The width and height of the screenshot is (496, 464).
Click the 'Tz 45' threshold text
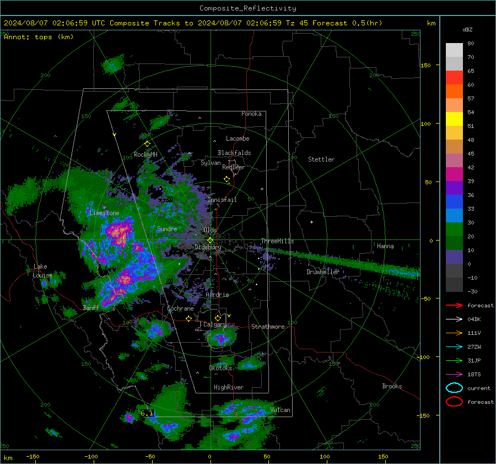[296, 23]
